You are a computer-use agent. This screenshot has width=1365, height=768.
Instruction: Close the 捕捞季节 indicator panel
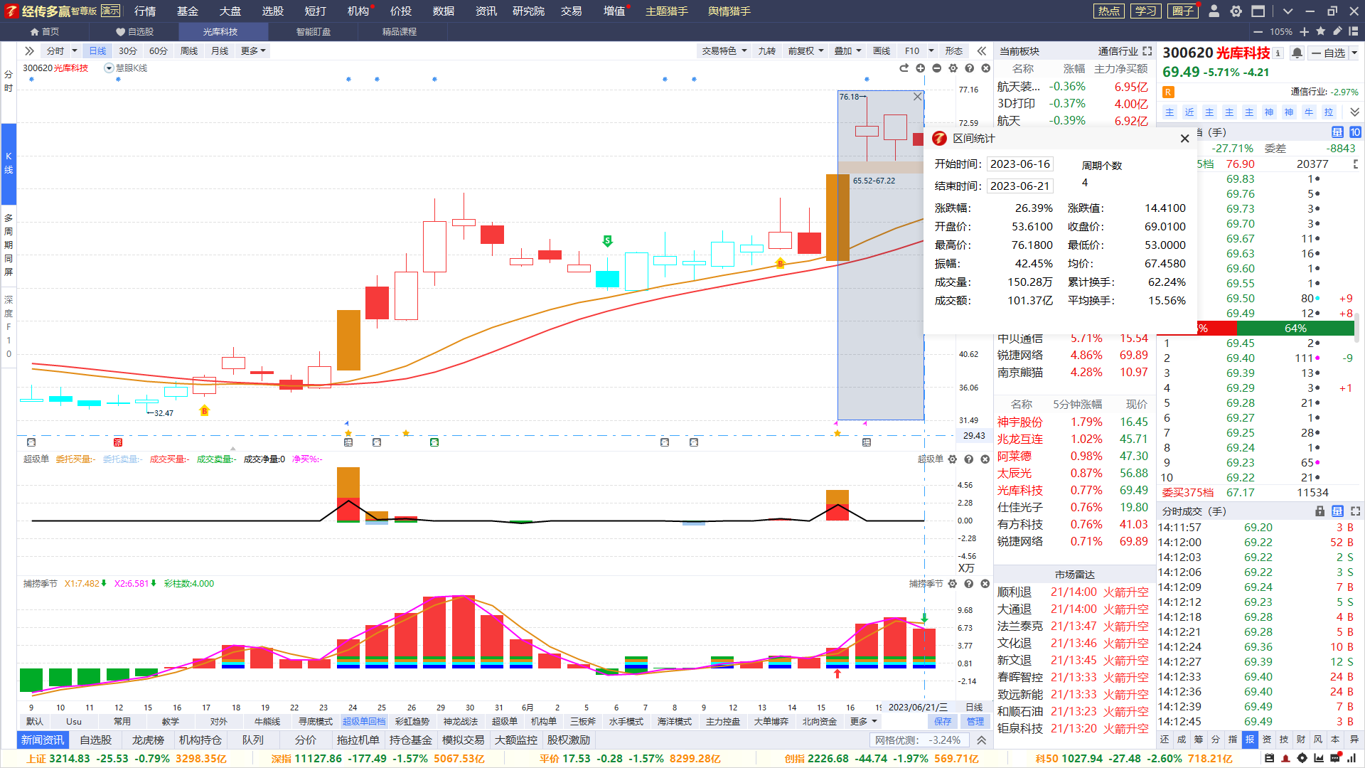coord(985,584)
